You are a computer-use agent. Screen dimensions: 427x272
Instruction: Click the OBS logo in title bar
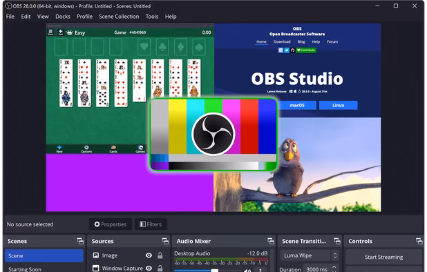coord(8,6)
